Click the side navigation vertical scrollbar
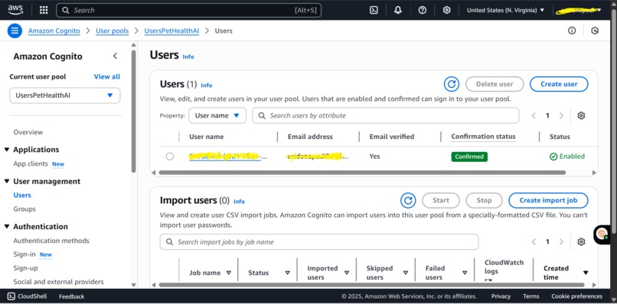The height and width of the screenshot is (304, 617). coord(133,112)
